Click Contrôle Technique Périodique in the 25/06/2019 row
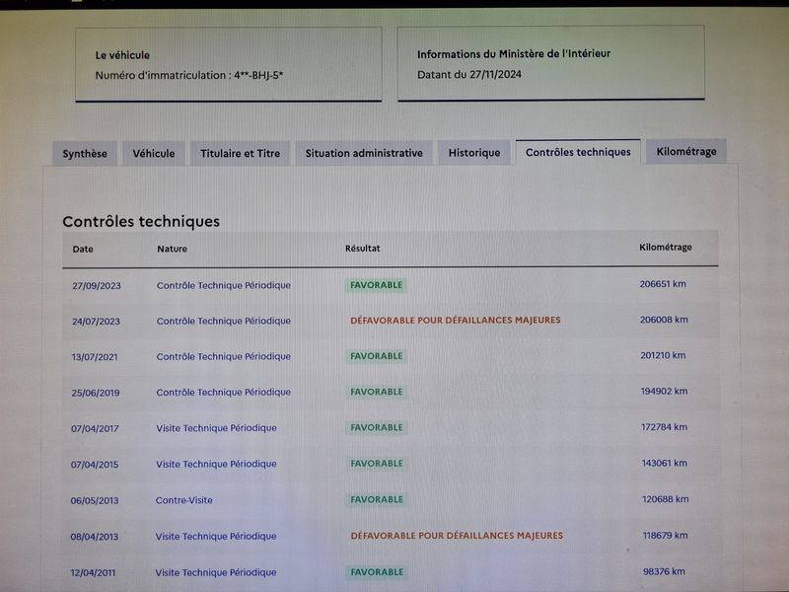This screenshot has width=789, height=592. 224,392
